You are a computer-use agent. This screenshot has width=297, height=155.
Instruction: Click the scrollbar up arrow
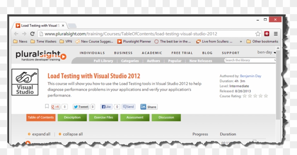[x=278, y=48]
